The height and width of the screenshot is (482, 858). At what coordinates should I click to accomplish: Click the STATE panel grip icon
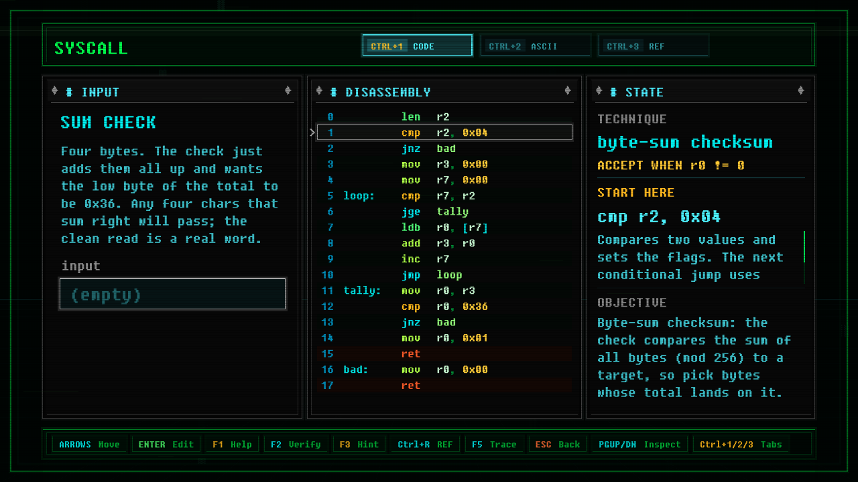click(x=613, y=92)
